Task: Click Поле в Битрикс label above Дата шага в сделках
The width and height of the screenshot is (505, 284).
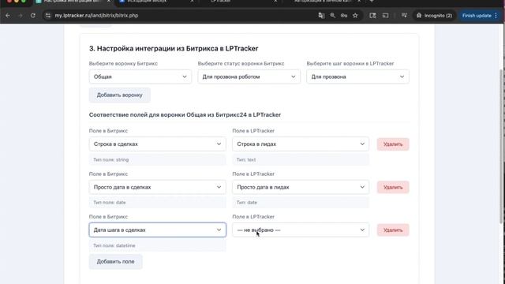Action: pos(108,217)
